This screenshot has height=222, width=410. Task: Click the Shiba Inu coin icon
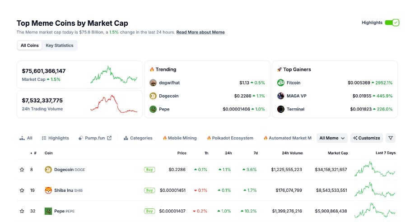point(48,190)
